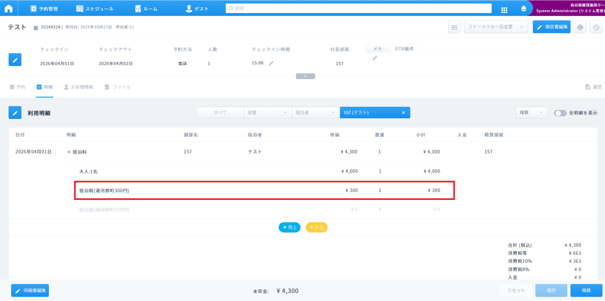
Task: Expand the 部屋 filter dropdown
Action: [x=267, y=113]
